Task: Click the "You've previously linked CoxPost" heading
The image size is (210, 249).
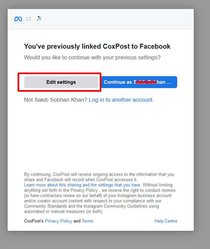Action: [x=97, y=46]
